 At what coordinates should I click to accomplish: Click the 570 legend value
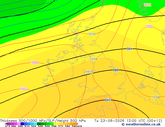61,126
